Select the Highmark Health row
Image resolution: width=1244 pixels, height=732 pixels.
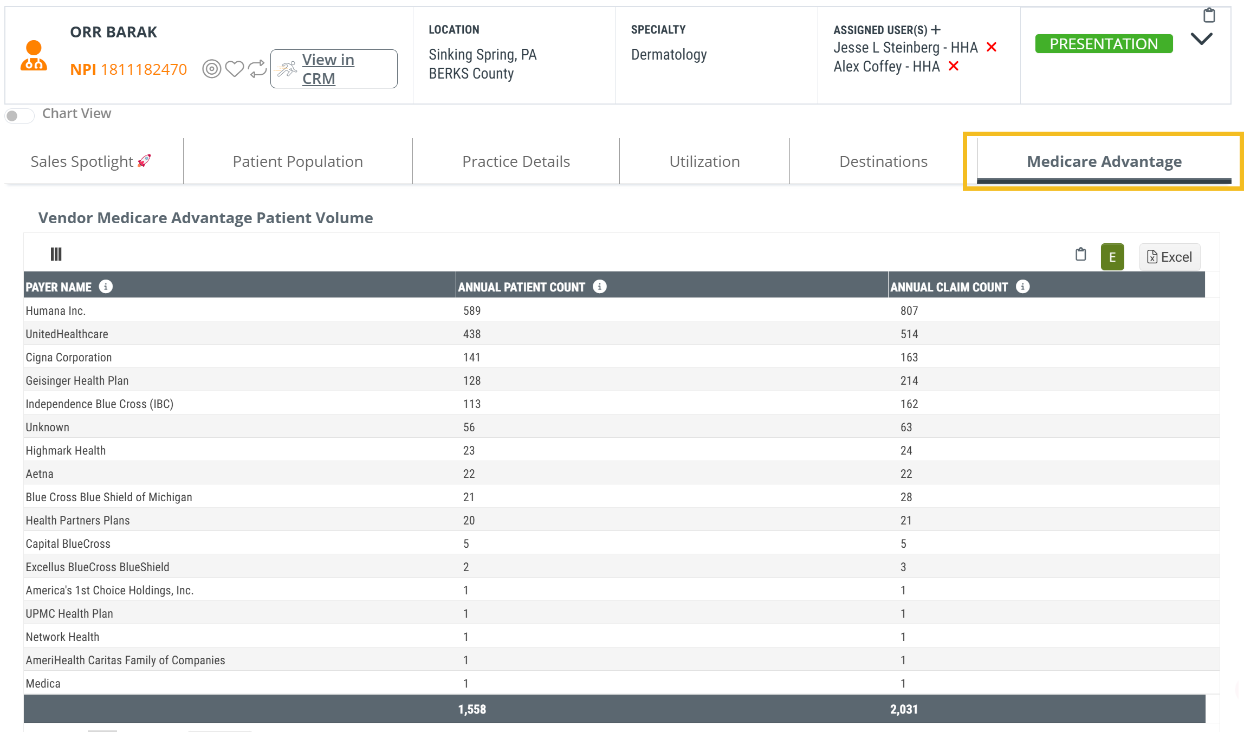coord(621,450)
